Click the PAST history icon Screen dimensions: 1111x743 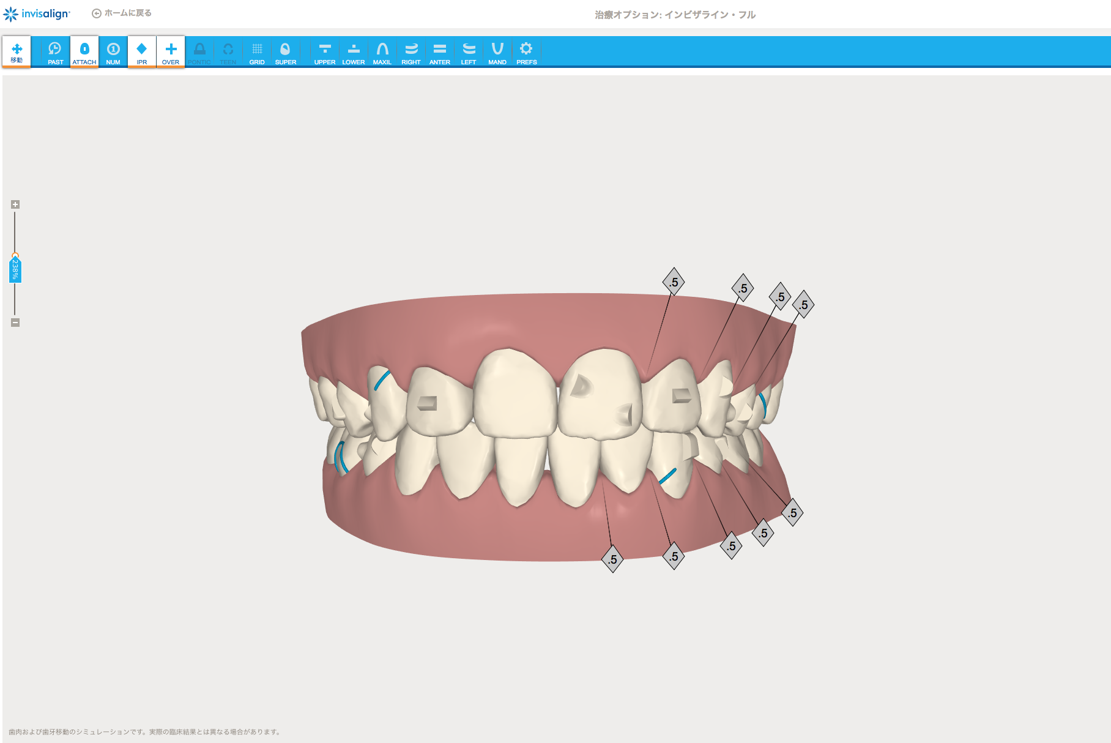tap(55, 52)
